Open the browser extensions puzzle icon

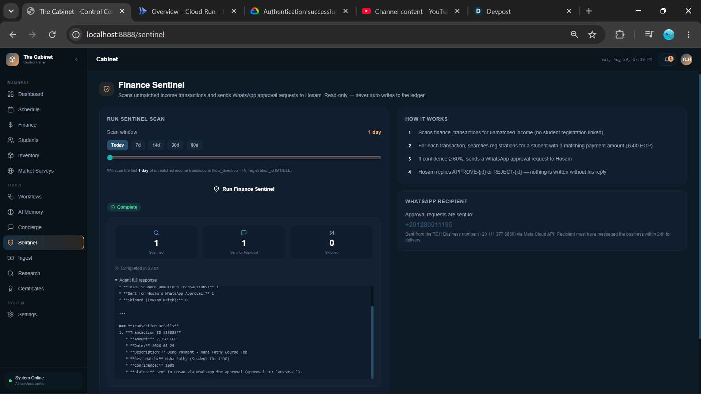620,35
